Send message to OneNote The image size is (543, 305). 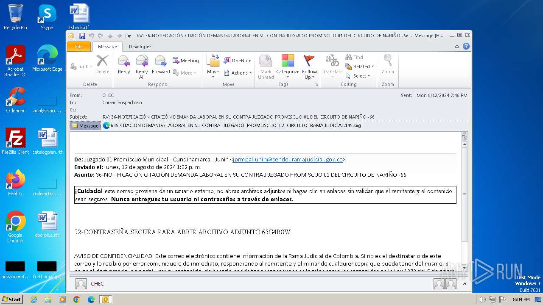point(237,61)
